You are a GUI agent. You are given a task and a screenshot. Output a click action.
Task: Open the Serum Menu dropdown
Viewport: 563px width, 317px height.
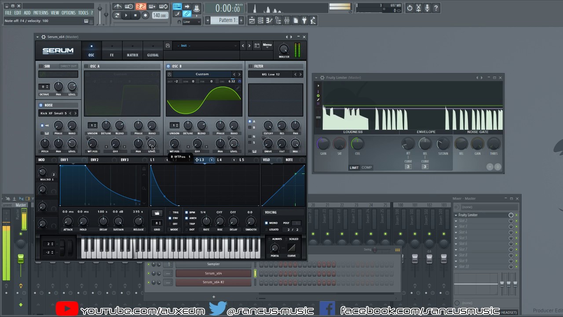(x=267, y=45)
